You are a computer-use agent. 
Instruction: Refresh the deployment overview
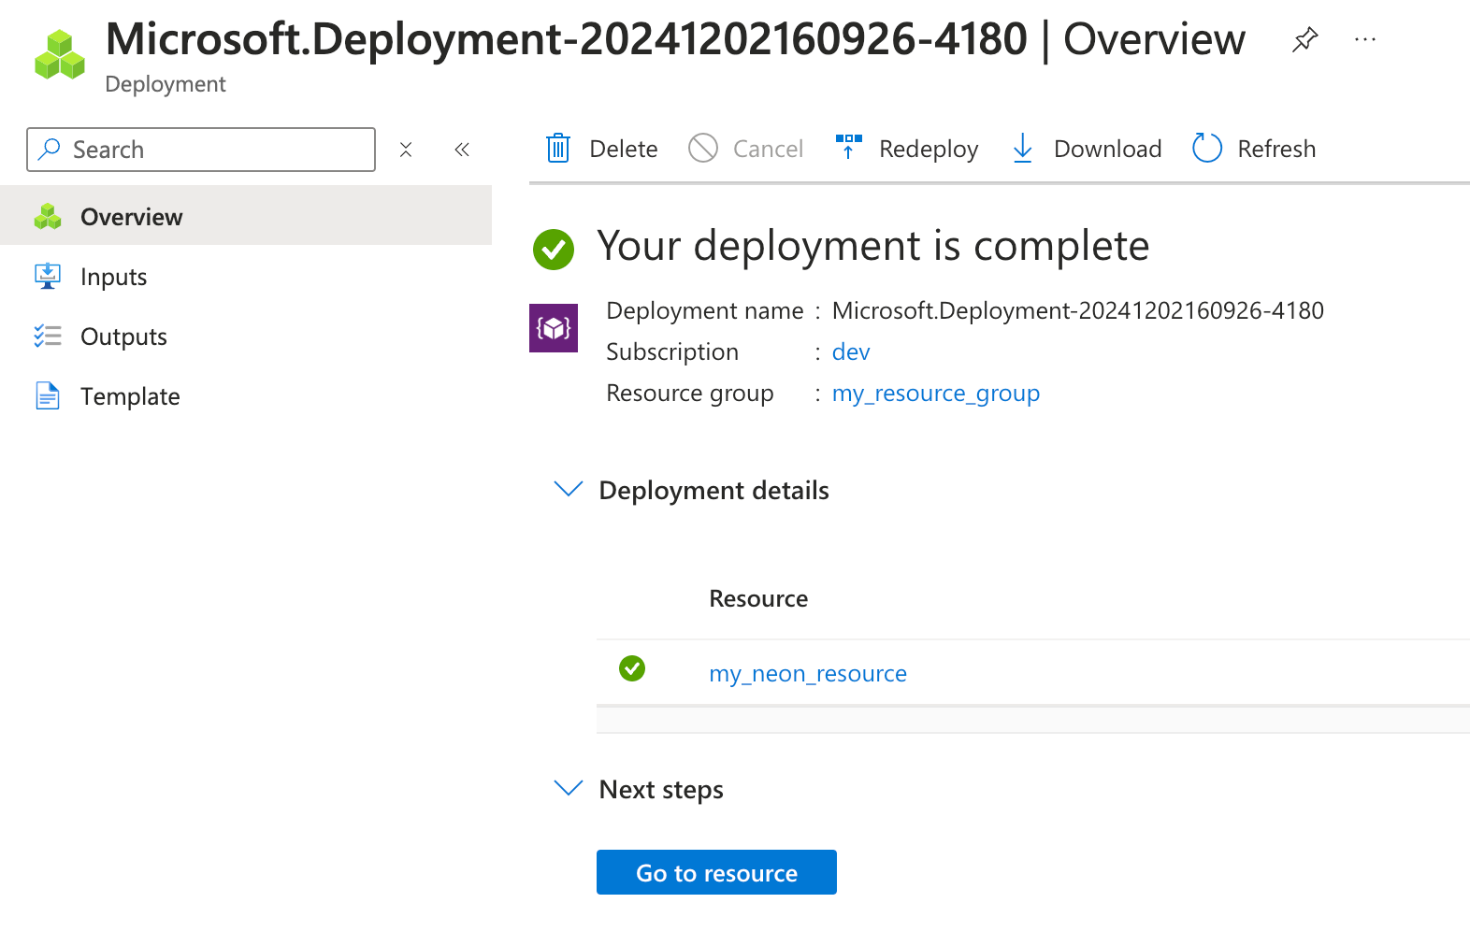[1254, 149]
